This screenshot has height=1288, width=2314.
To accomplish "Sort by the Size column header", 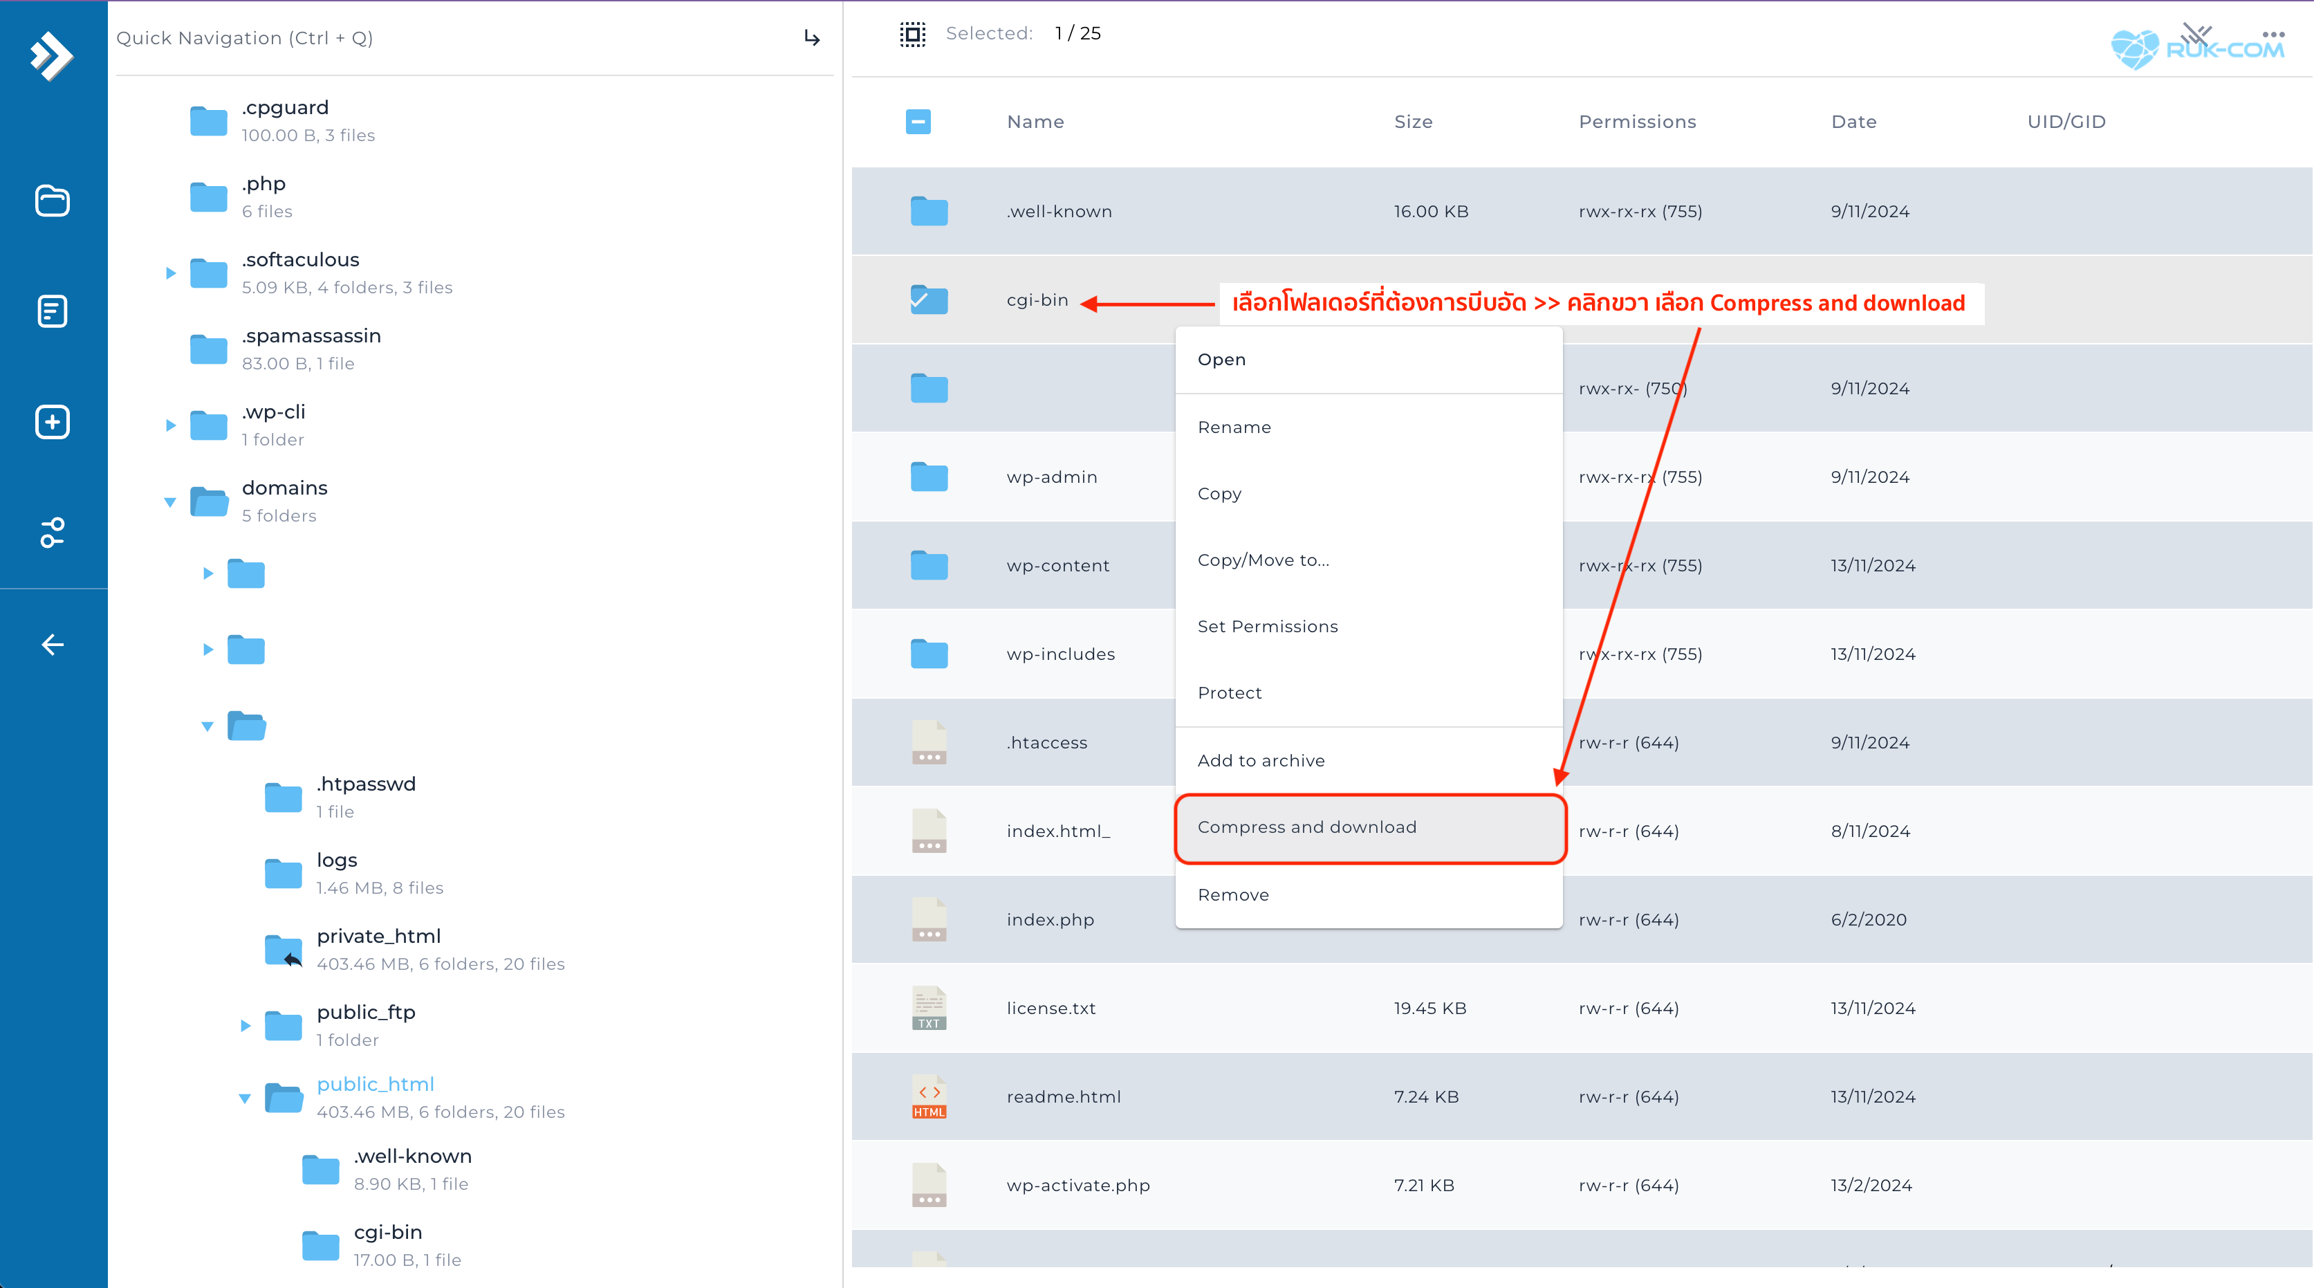I will click(x=1413, y=121).
